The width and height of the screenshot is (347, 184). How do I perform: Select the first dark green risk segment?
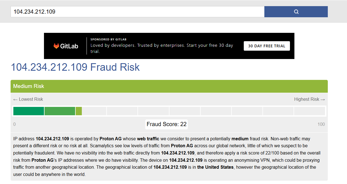point(29,111)
